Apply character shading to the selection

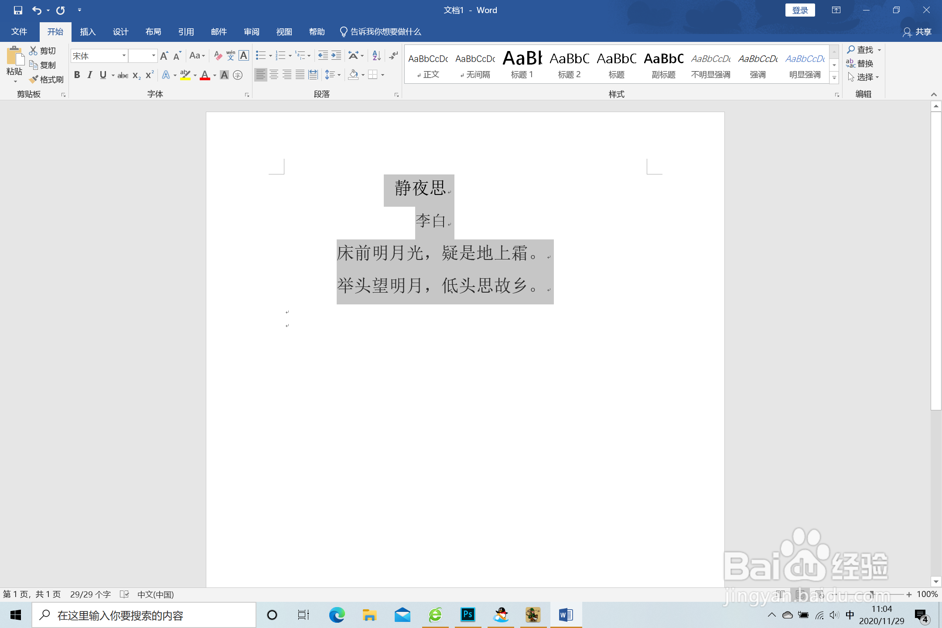[224, 75]
